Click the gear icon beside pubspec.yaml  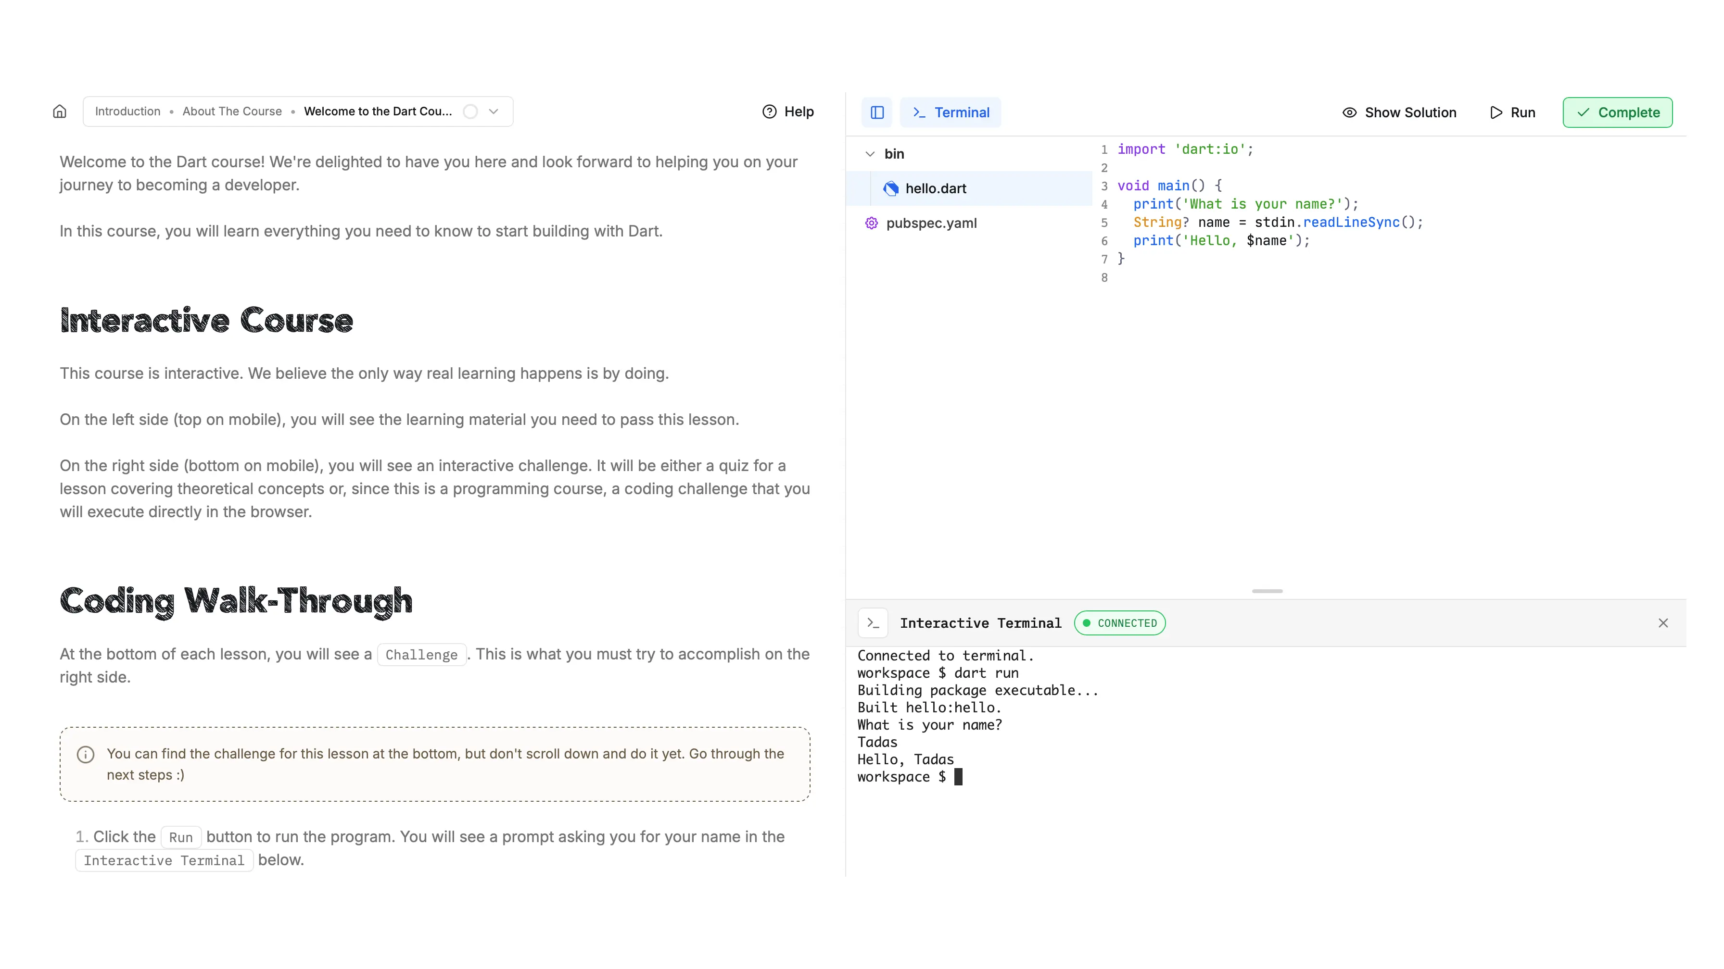[871, 224]
